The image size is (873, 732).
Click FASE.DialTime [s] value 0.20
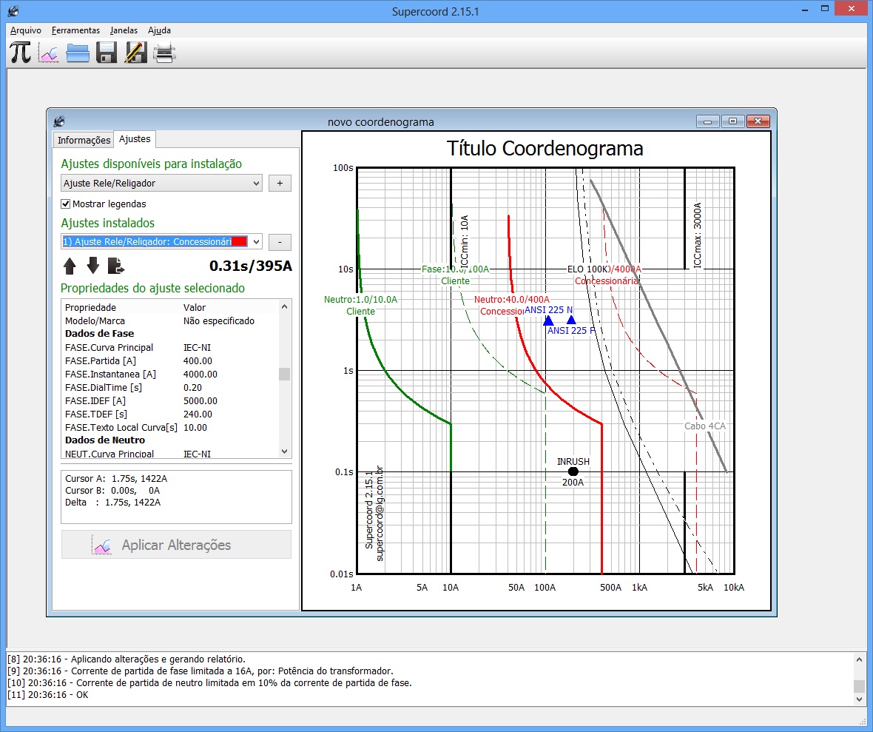(x=192, y=388)
